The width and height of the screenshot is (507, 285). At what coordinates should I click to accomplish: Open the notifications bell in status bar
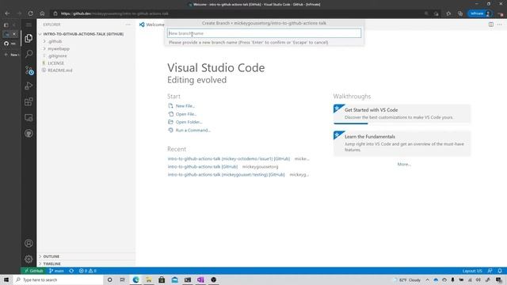(x=500, y=271)
